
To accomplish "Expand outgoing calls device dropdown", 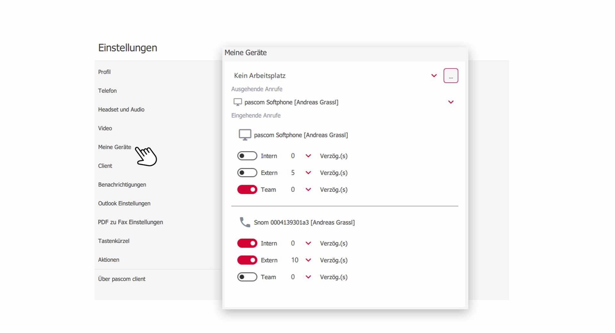I will tap(451, 102).
